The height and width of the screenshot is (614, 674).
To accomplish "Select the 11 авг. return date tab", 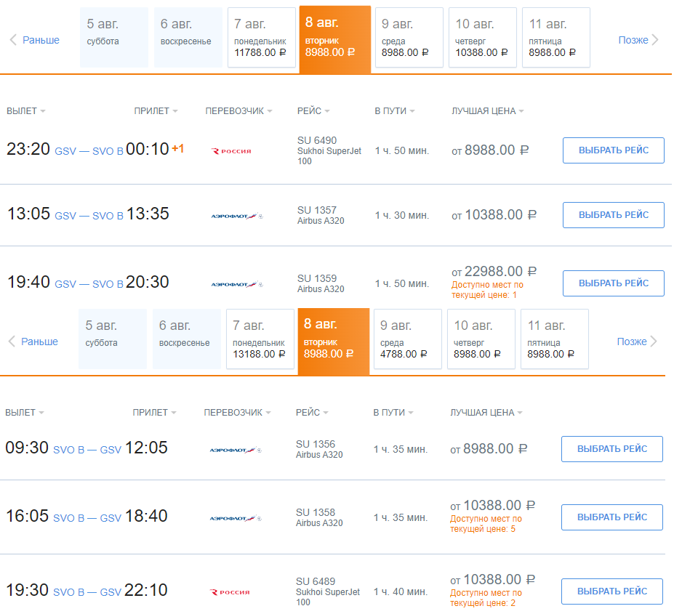I will (555, 339).
